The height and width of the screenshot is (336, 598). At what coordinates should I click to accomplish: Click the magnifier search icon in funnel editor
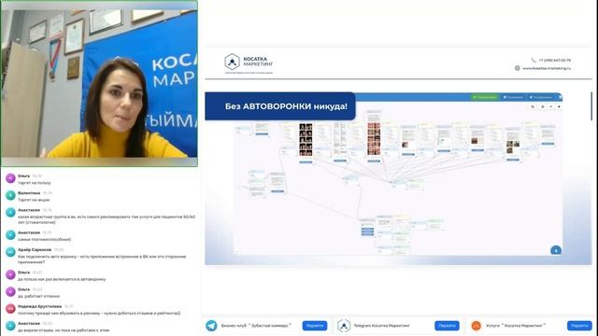click(x=533, y=106)
